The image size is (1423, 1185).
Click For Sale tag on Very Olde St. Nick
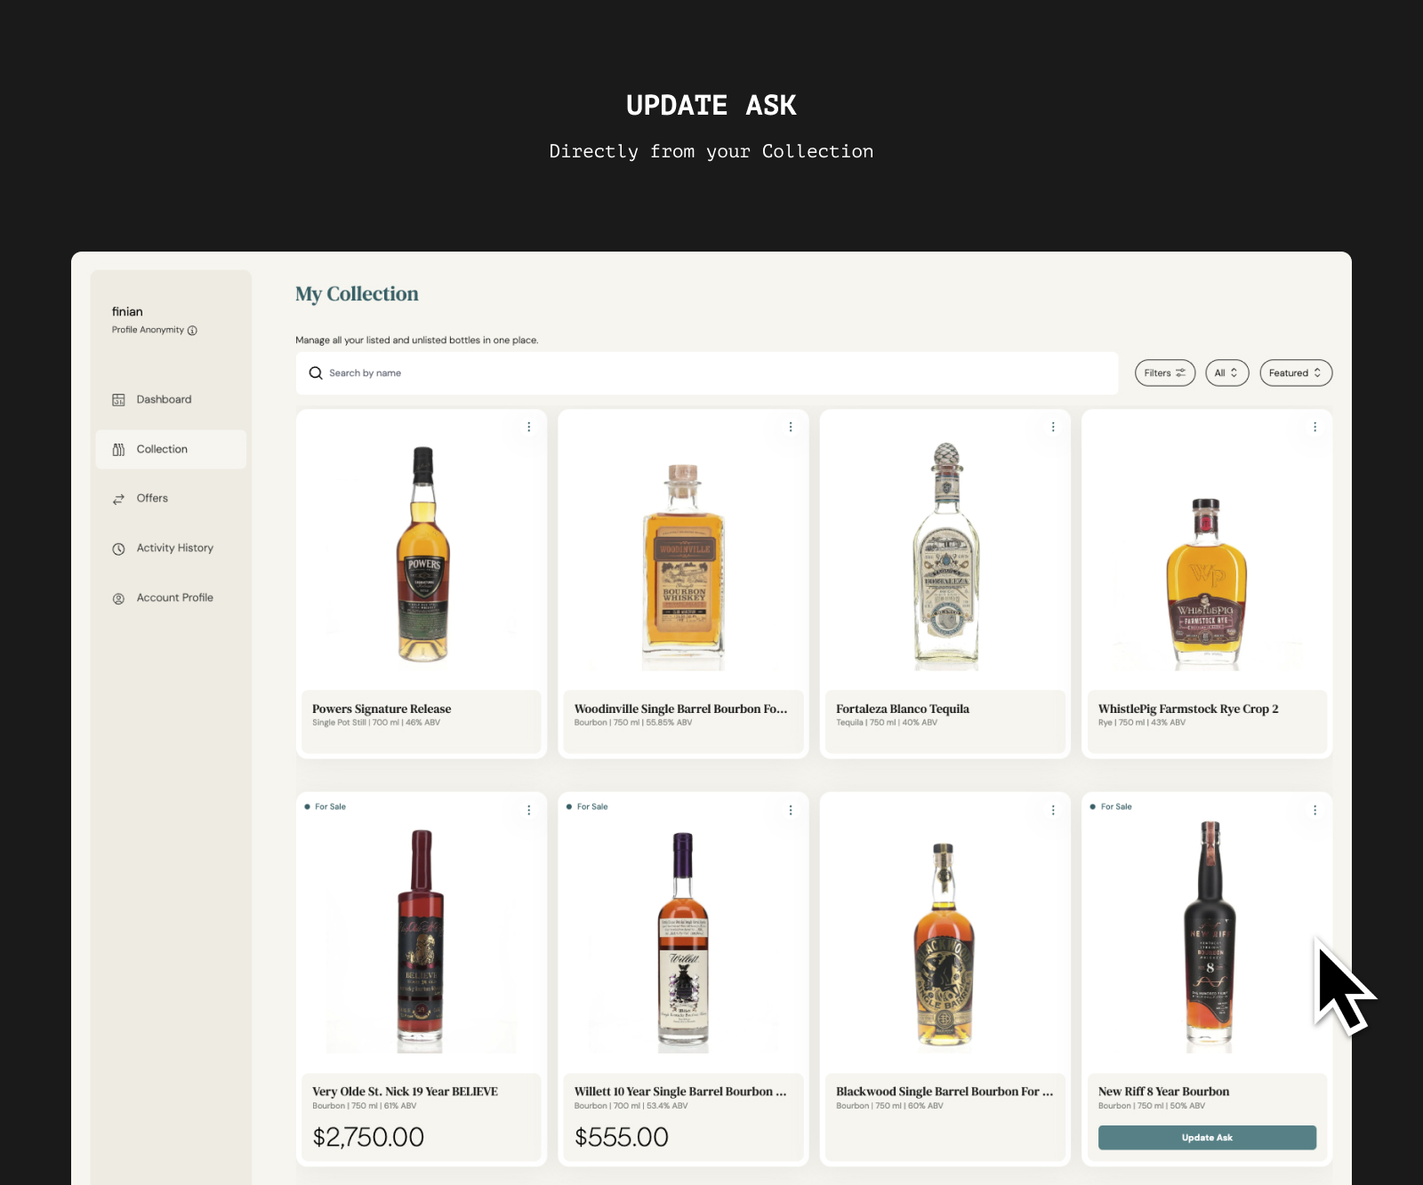point(326,807)
